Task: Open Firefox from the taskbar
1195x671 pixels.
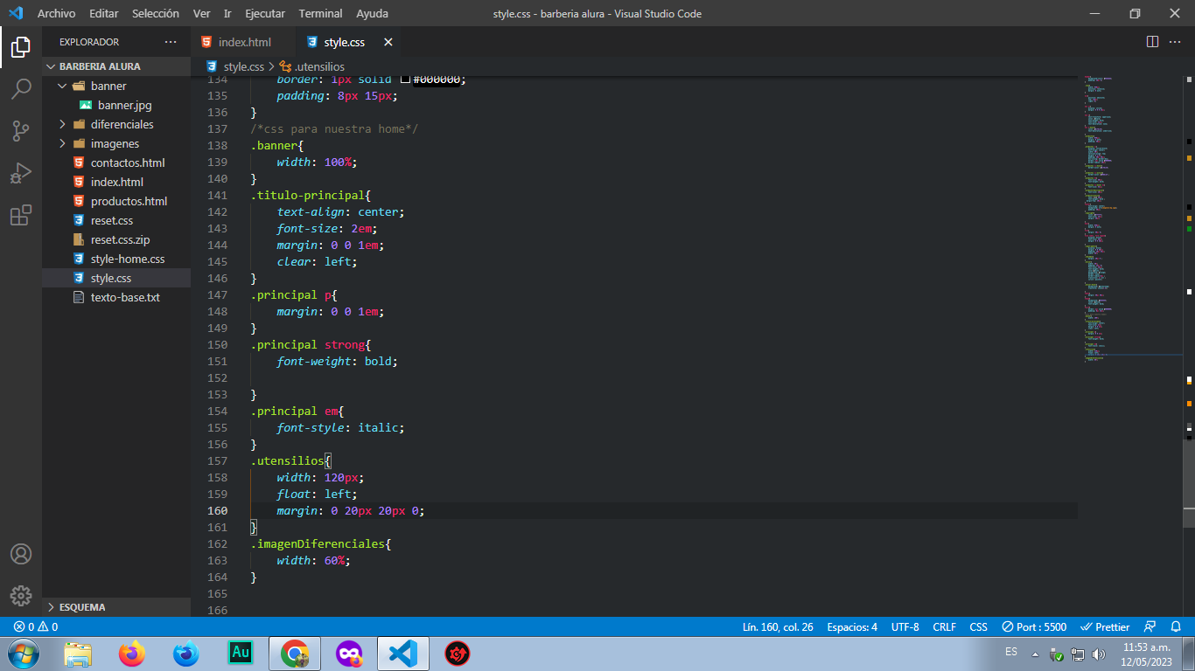Action: point(132,654)
